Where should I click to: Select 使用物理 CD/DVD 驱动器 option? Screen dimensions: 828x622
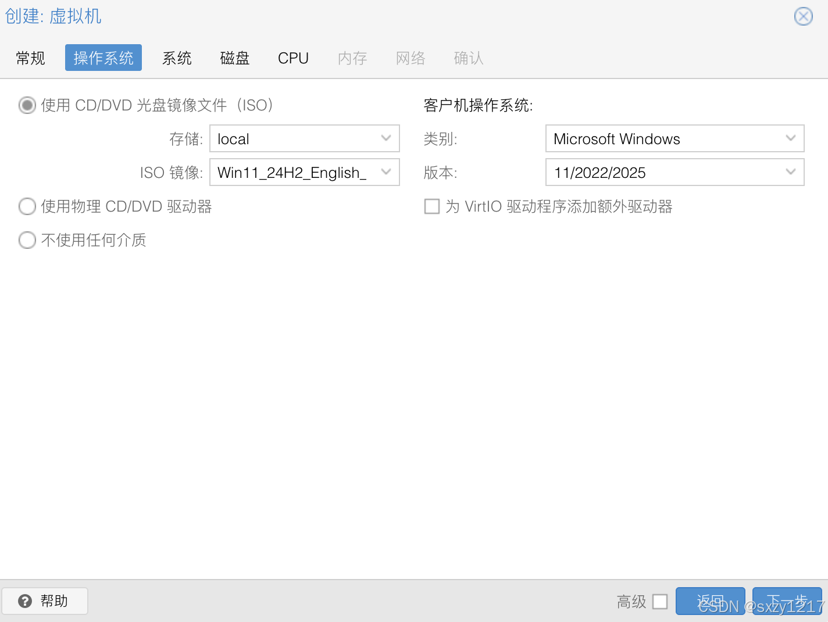click(x=27, y=206)
